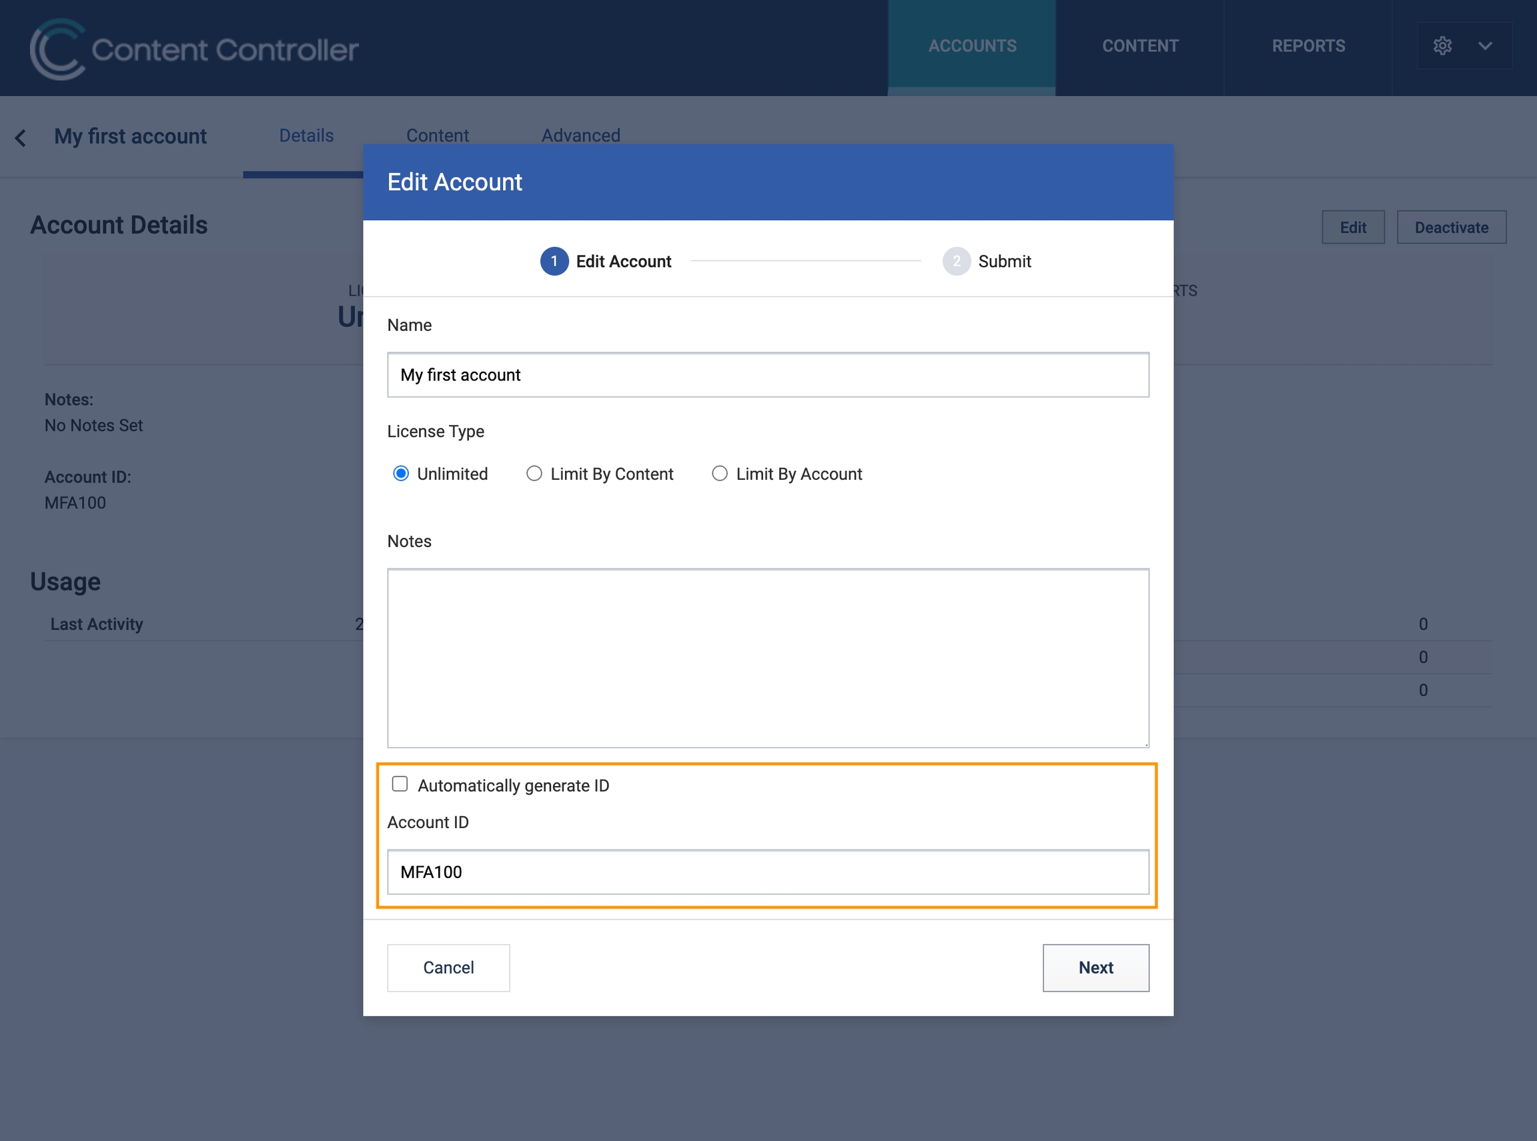Enable Automatically generate ID checkbox
The image size is (1537, 1141).
point(400,784)
